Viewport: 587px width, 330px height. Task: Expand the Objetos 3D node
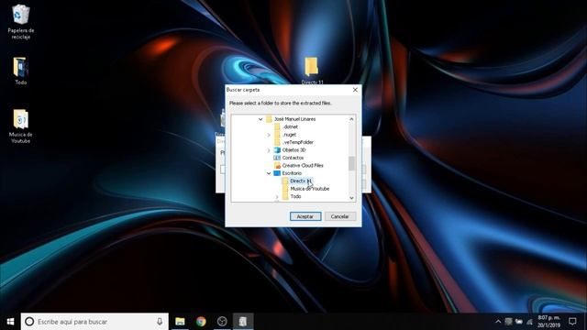pyautogui.click(x=269, y=150)
